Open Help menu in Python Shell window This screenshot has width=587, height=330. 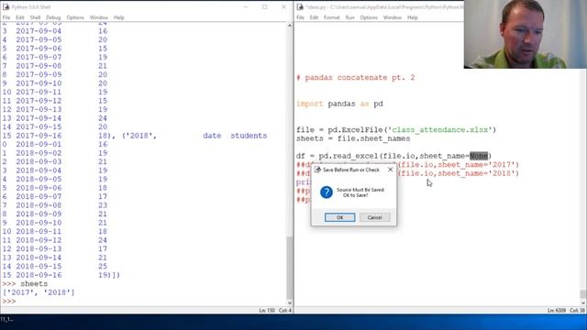click(119, 17)
